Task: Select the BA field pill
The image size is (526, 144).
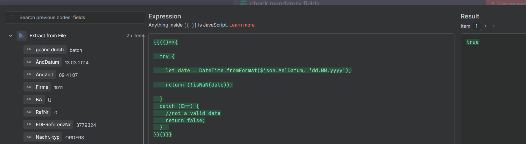Action: pyautogui.click(x=34, y=100)
